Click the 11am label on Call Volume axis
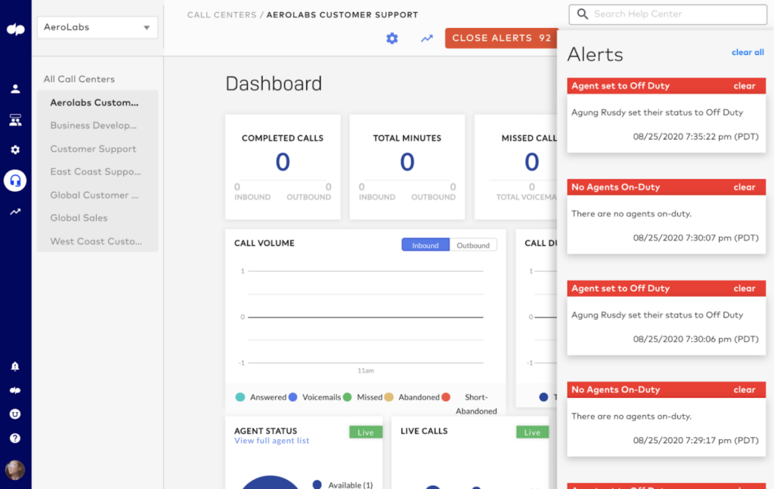774x489 pixels. 366,371
